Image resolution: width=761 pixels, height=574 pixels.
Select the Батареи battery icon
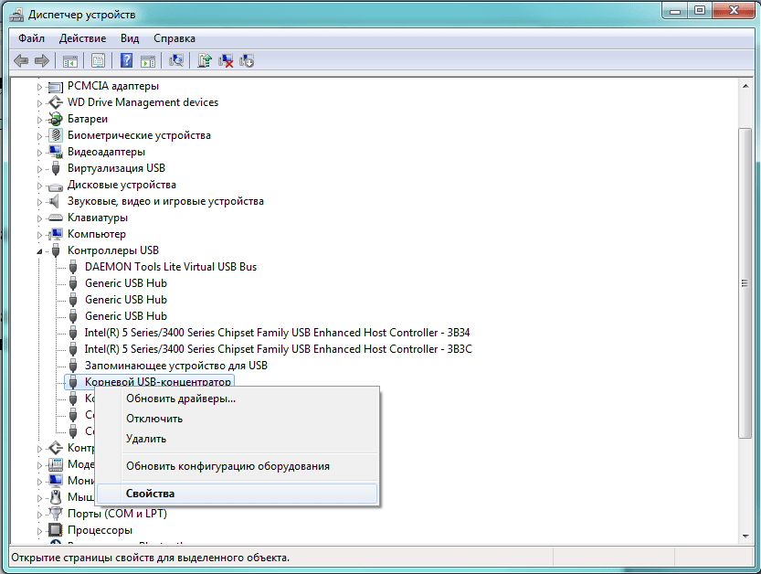[56, 119]
